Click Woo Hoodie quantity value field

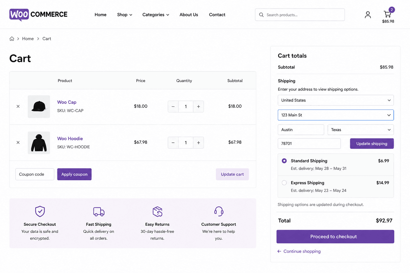[x=186, y=143]
